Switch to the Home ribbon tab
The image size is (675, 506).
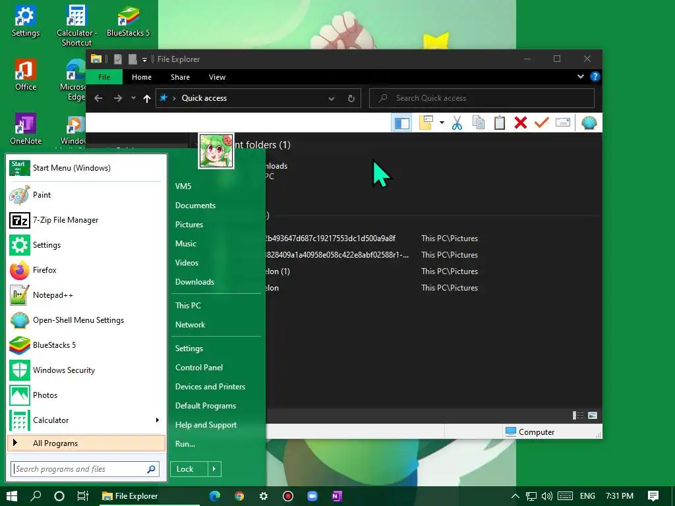(x=142, y=77)
